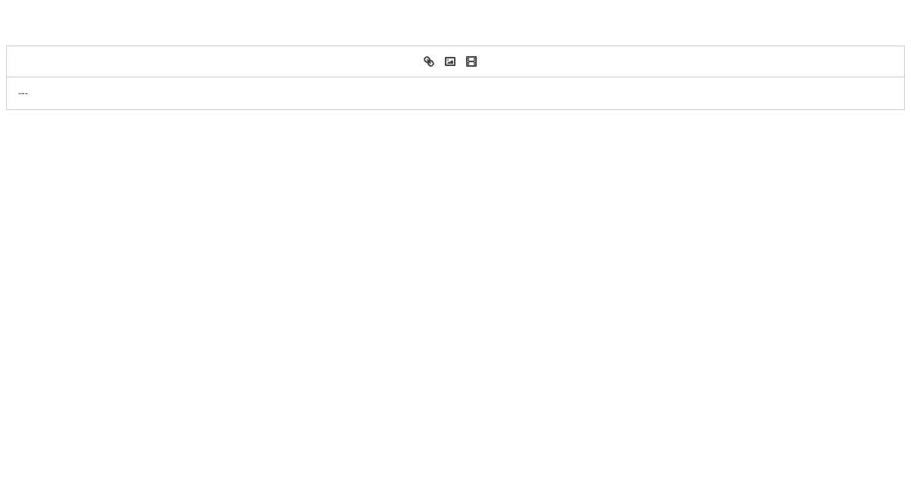Click the insert link chain icon

429,61
